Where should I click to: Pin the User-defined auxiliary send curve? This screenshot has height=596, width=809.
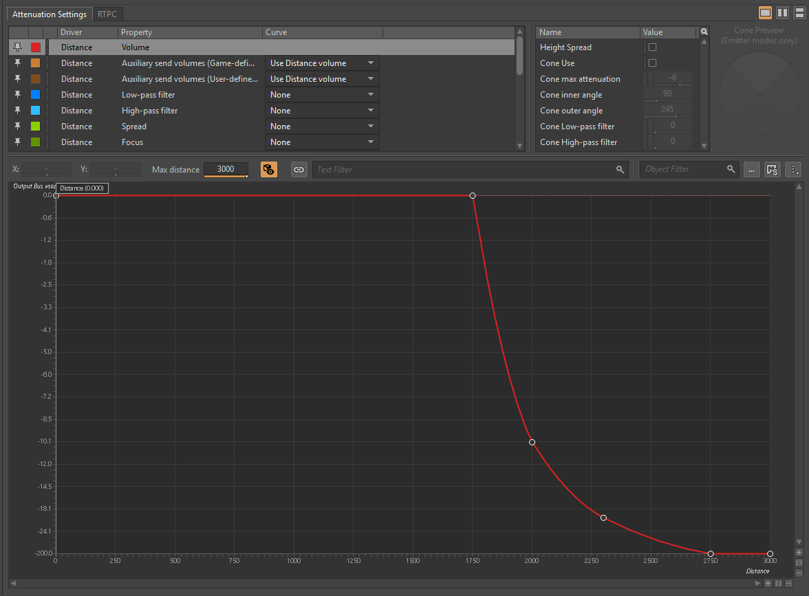[18, 79]
